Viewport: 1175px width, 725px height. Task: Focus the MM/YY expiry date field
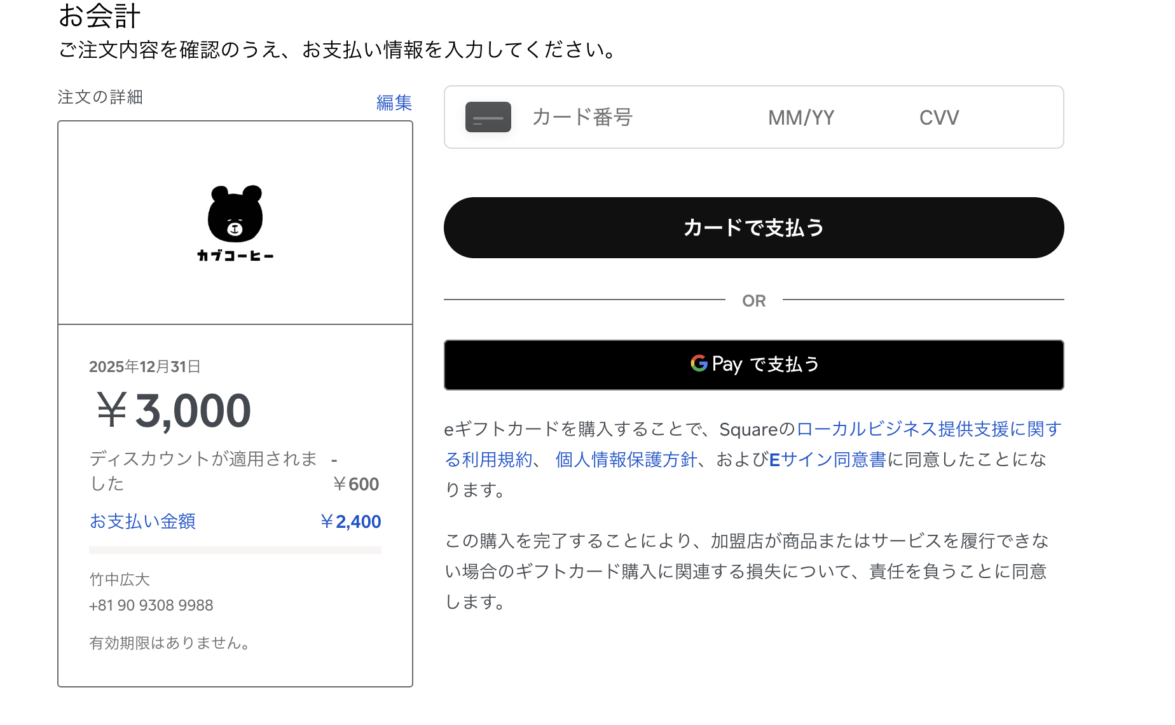point(801,118)
